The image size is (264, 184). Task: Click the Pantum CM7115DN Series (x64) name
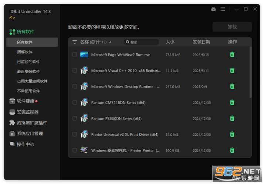point(118,103)
